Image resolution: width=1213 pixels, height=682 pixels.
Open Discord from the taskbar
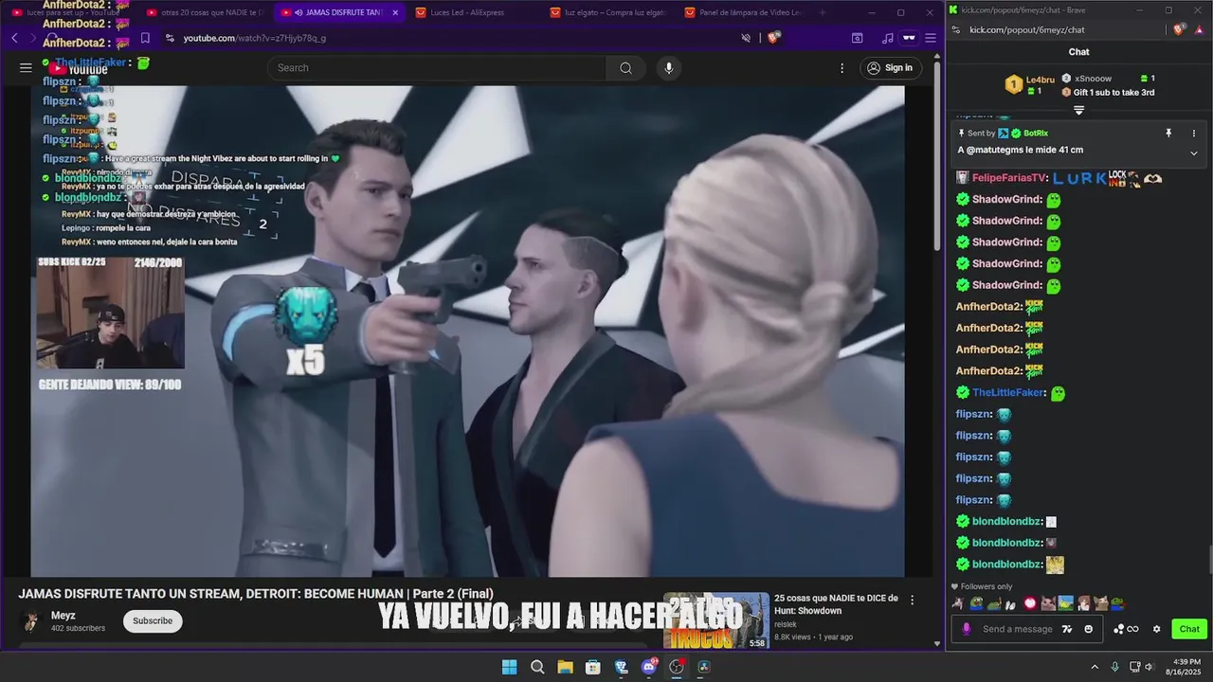(649, 667)
